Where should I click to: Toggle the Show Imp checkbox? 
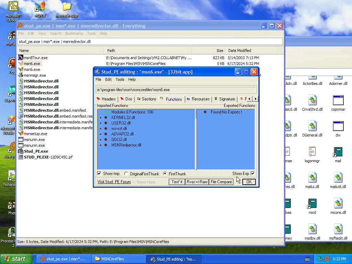(x=99, y=174)
